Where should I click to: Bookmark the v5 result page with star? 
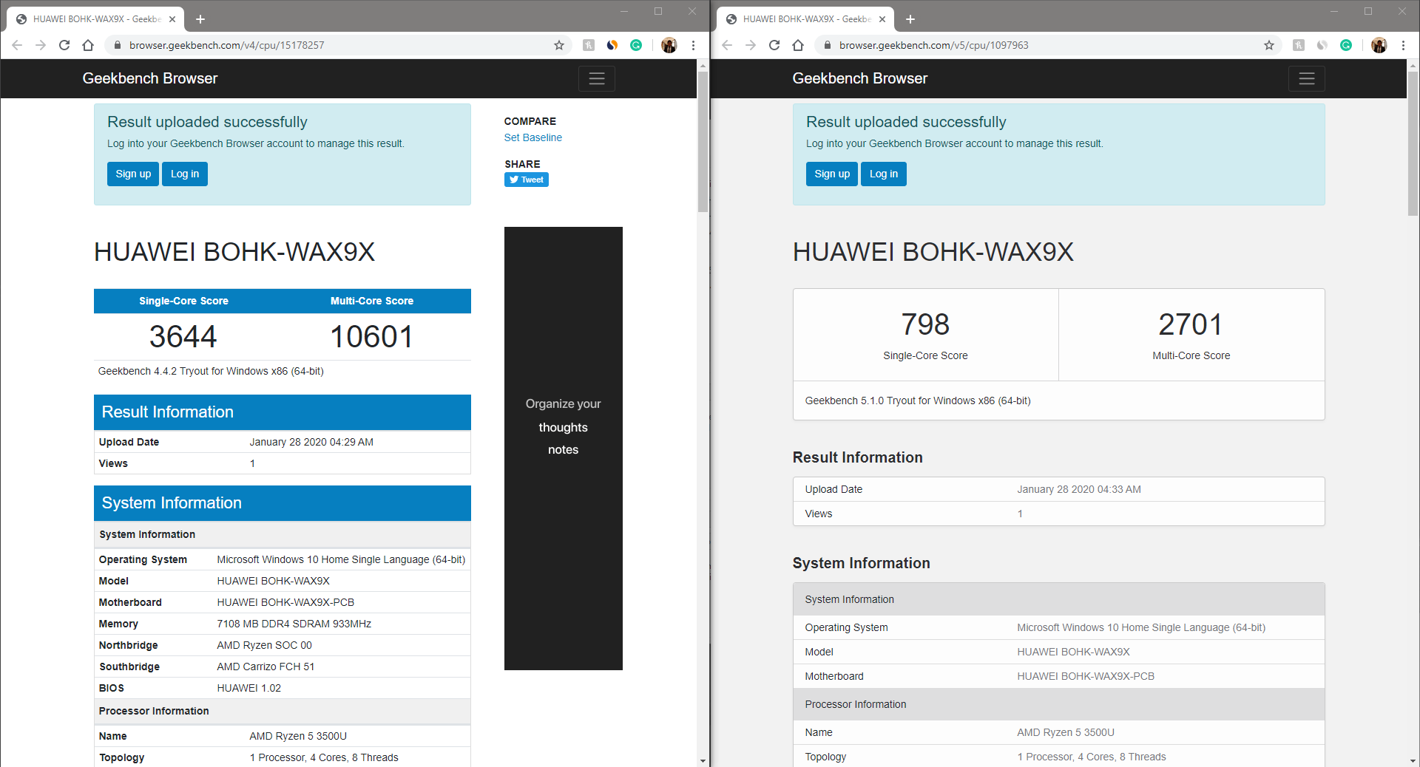coord(1269,45)
